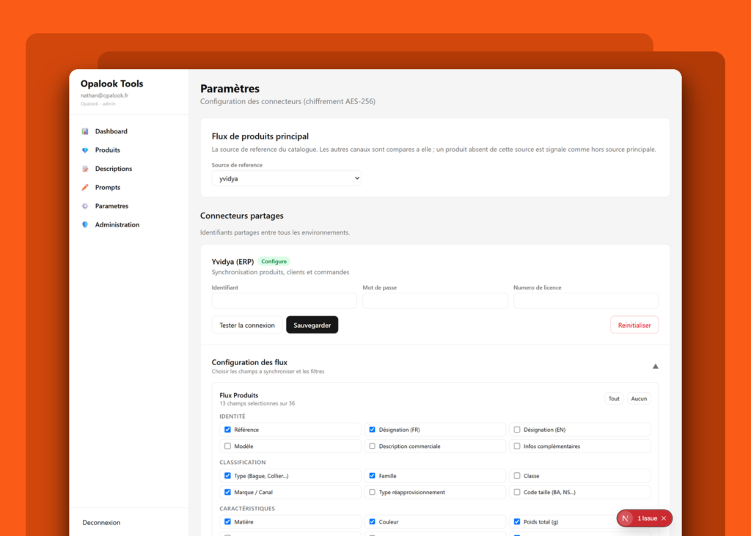Open Administration page
Viewport: 751px width, 536px height.
click(117, 224)
